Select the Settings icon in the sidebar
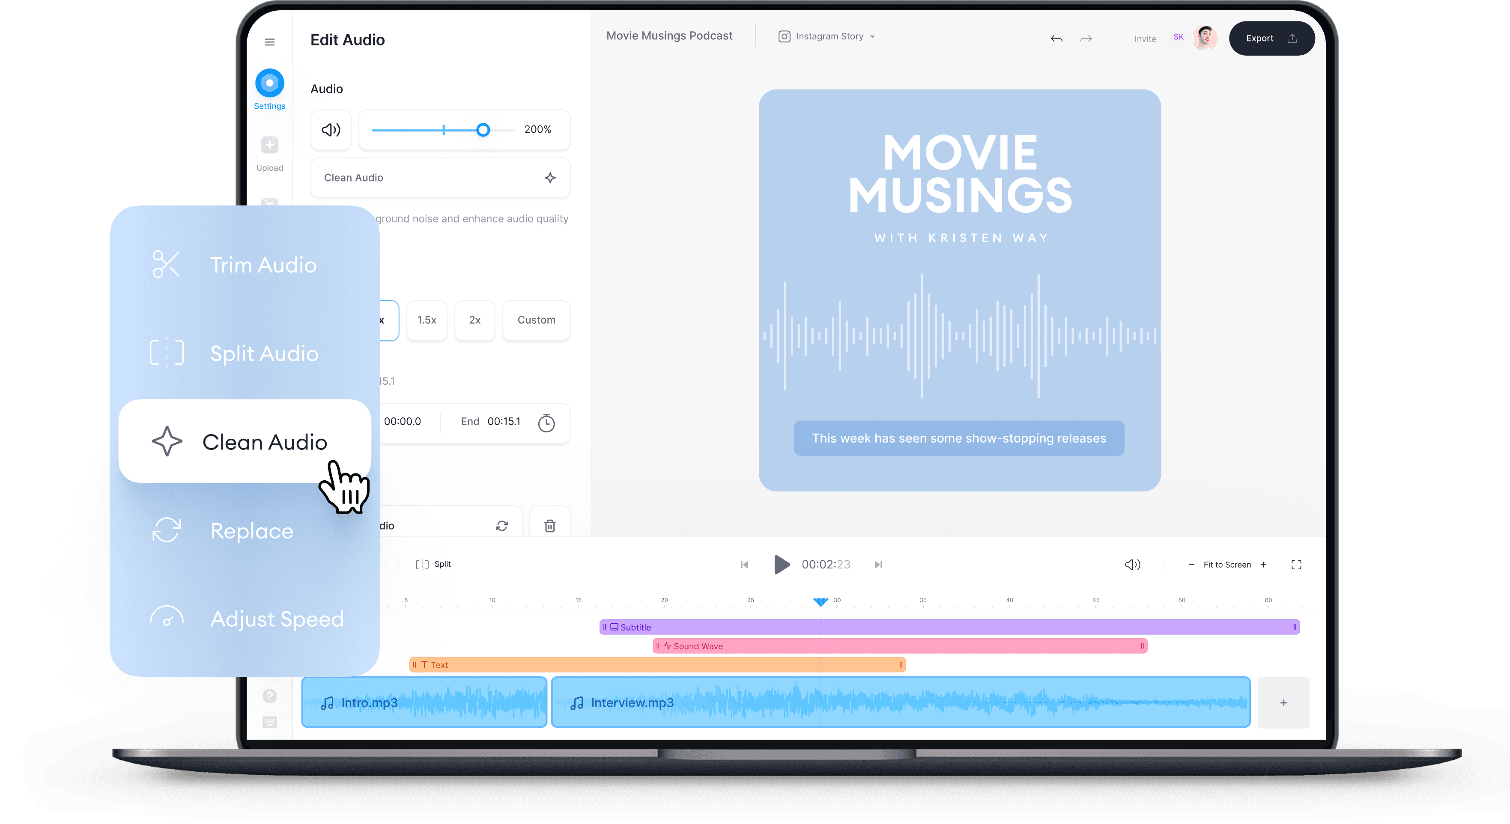 pos(270,84)
